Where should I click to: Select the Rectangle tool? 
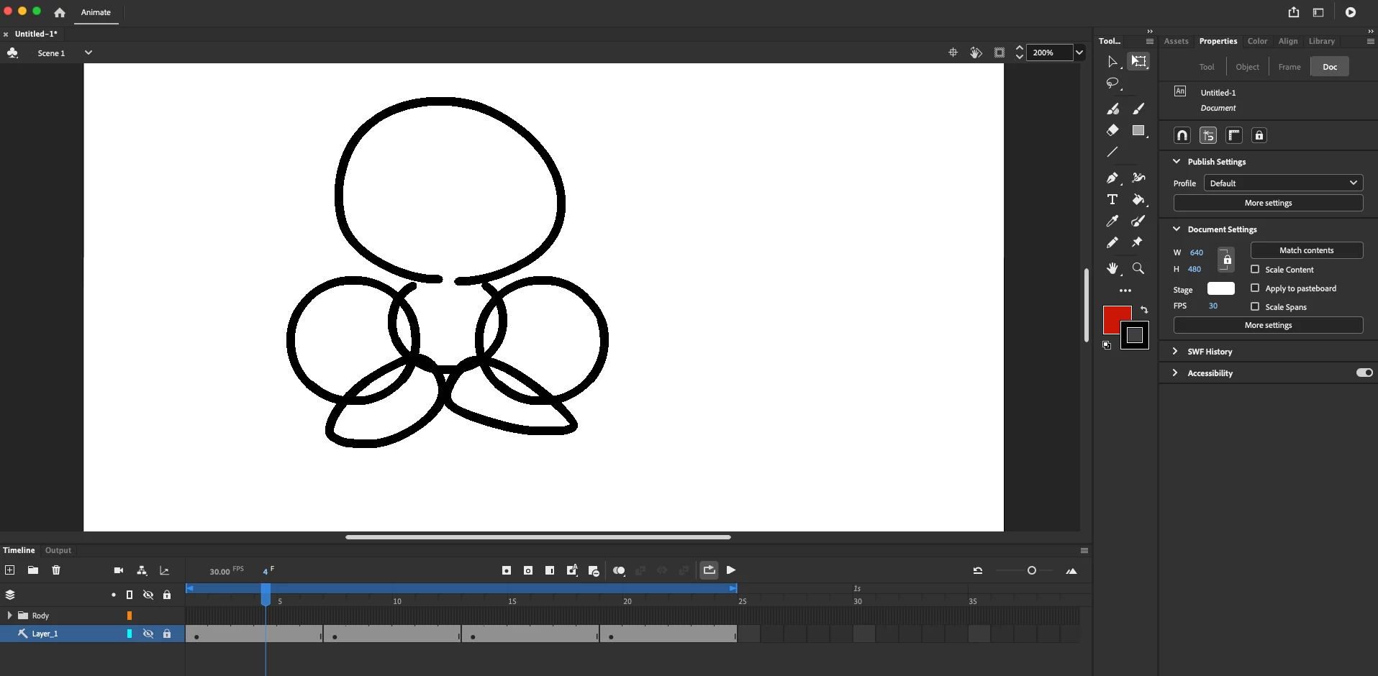pos(1138,131)
